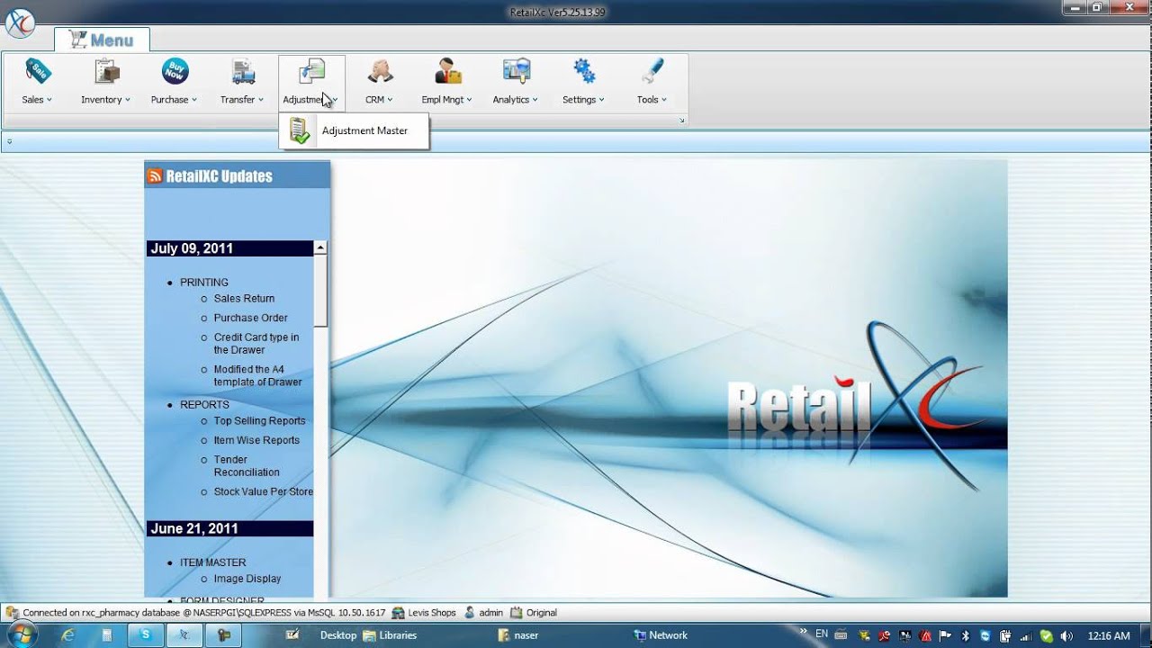Click the Libraries taskbar item

390,635
